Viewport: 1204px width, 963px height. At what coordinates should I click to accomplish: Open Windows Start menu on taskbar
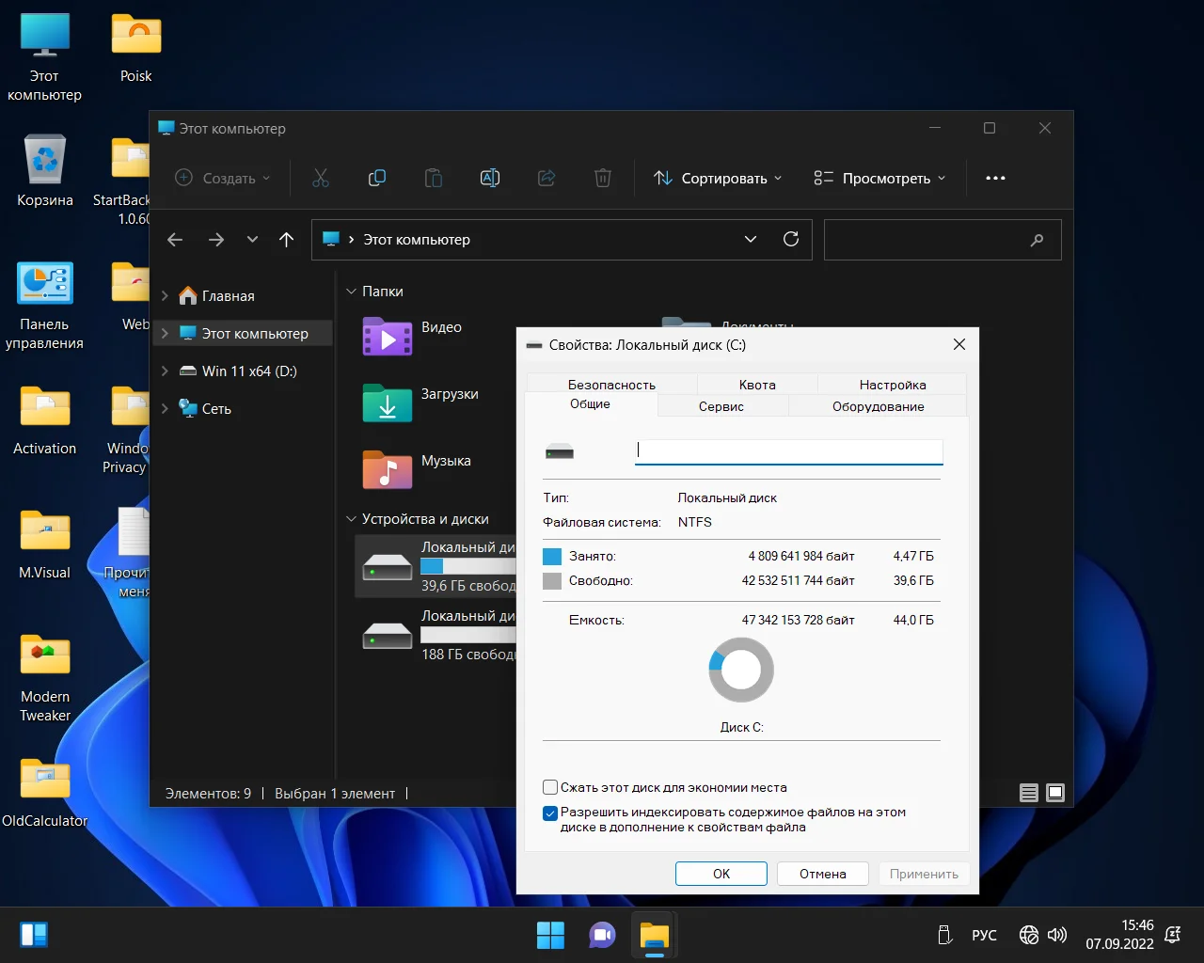click(550, 935)
